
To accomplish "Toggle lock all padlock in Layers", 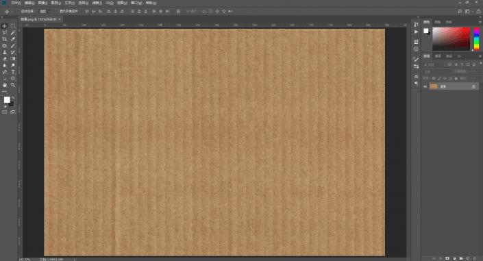I will click(456, 79).
